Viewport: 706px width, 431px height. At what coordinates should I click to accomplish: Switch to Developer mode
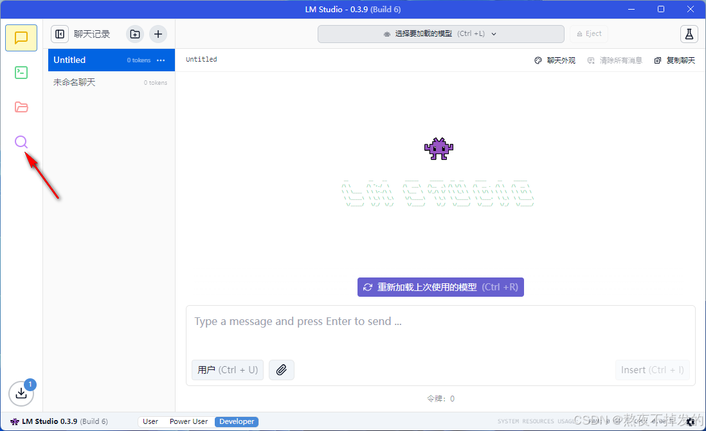tap(237, 421)
